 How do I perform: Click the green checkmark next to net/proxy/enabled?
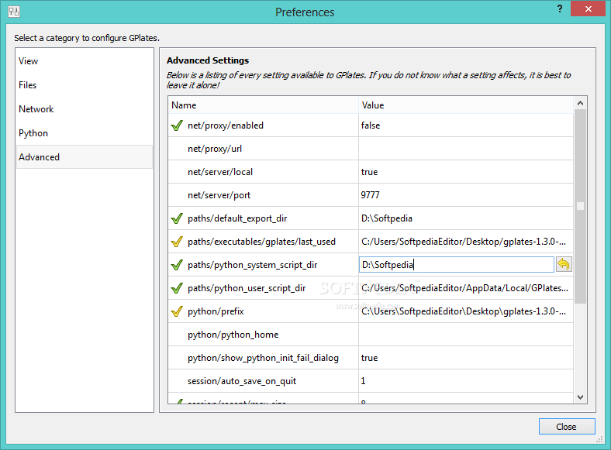177,125
